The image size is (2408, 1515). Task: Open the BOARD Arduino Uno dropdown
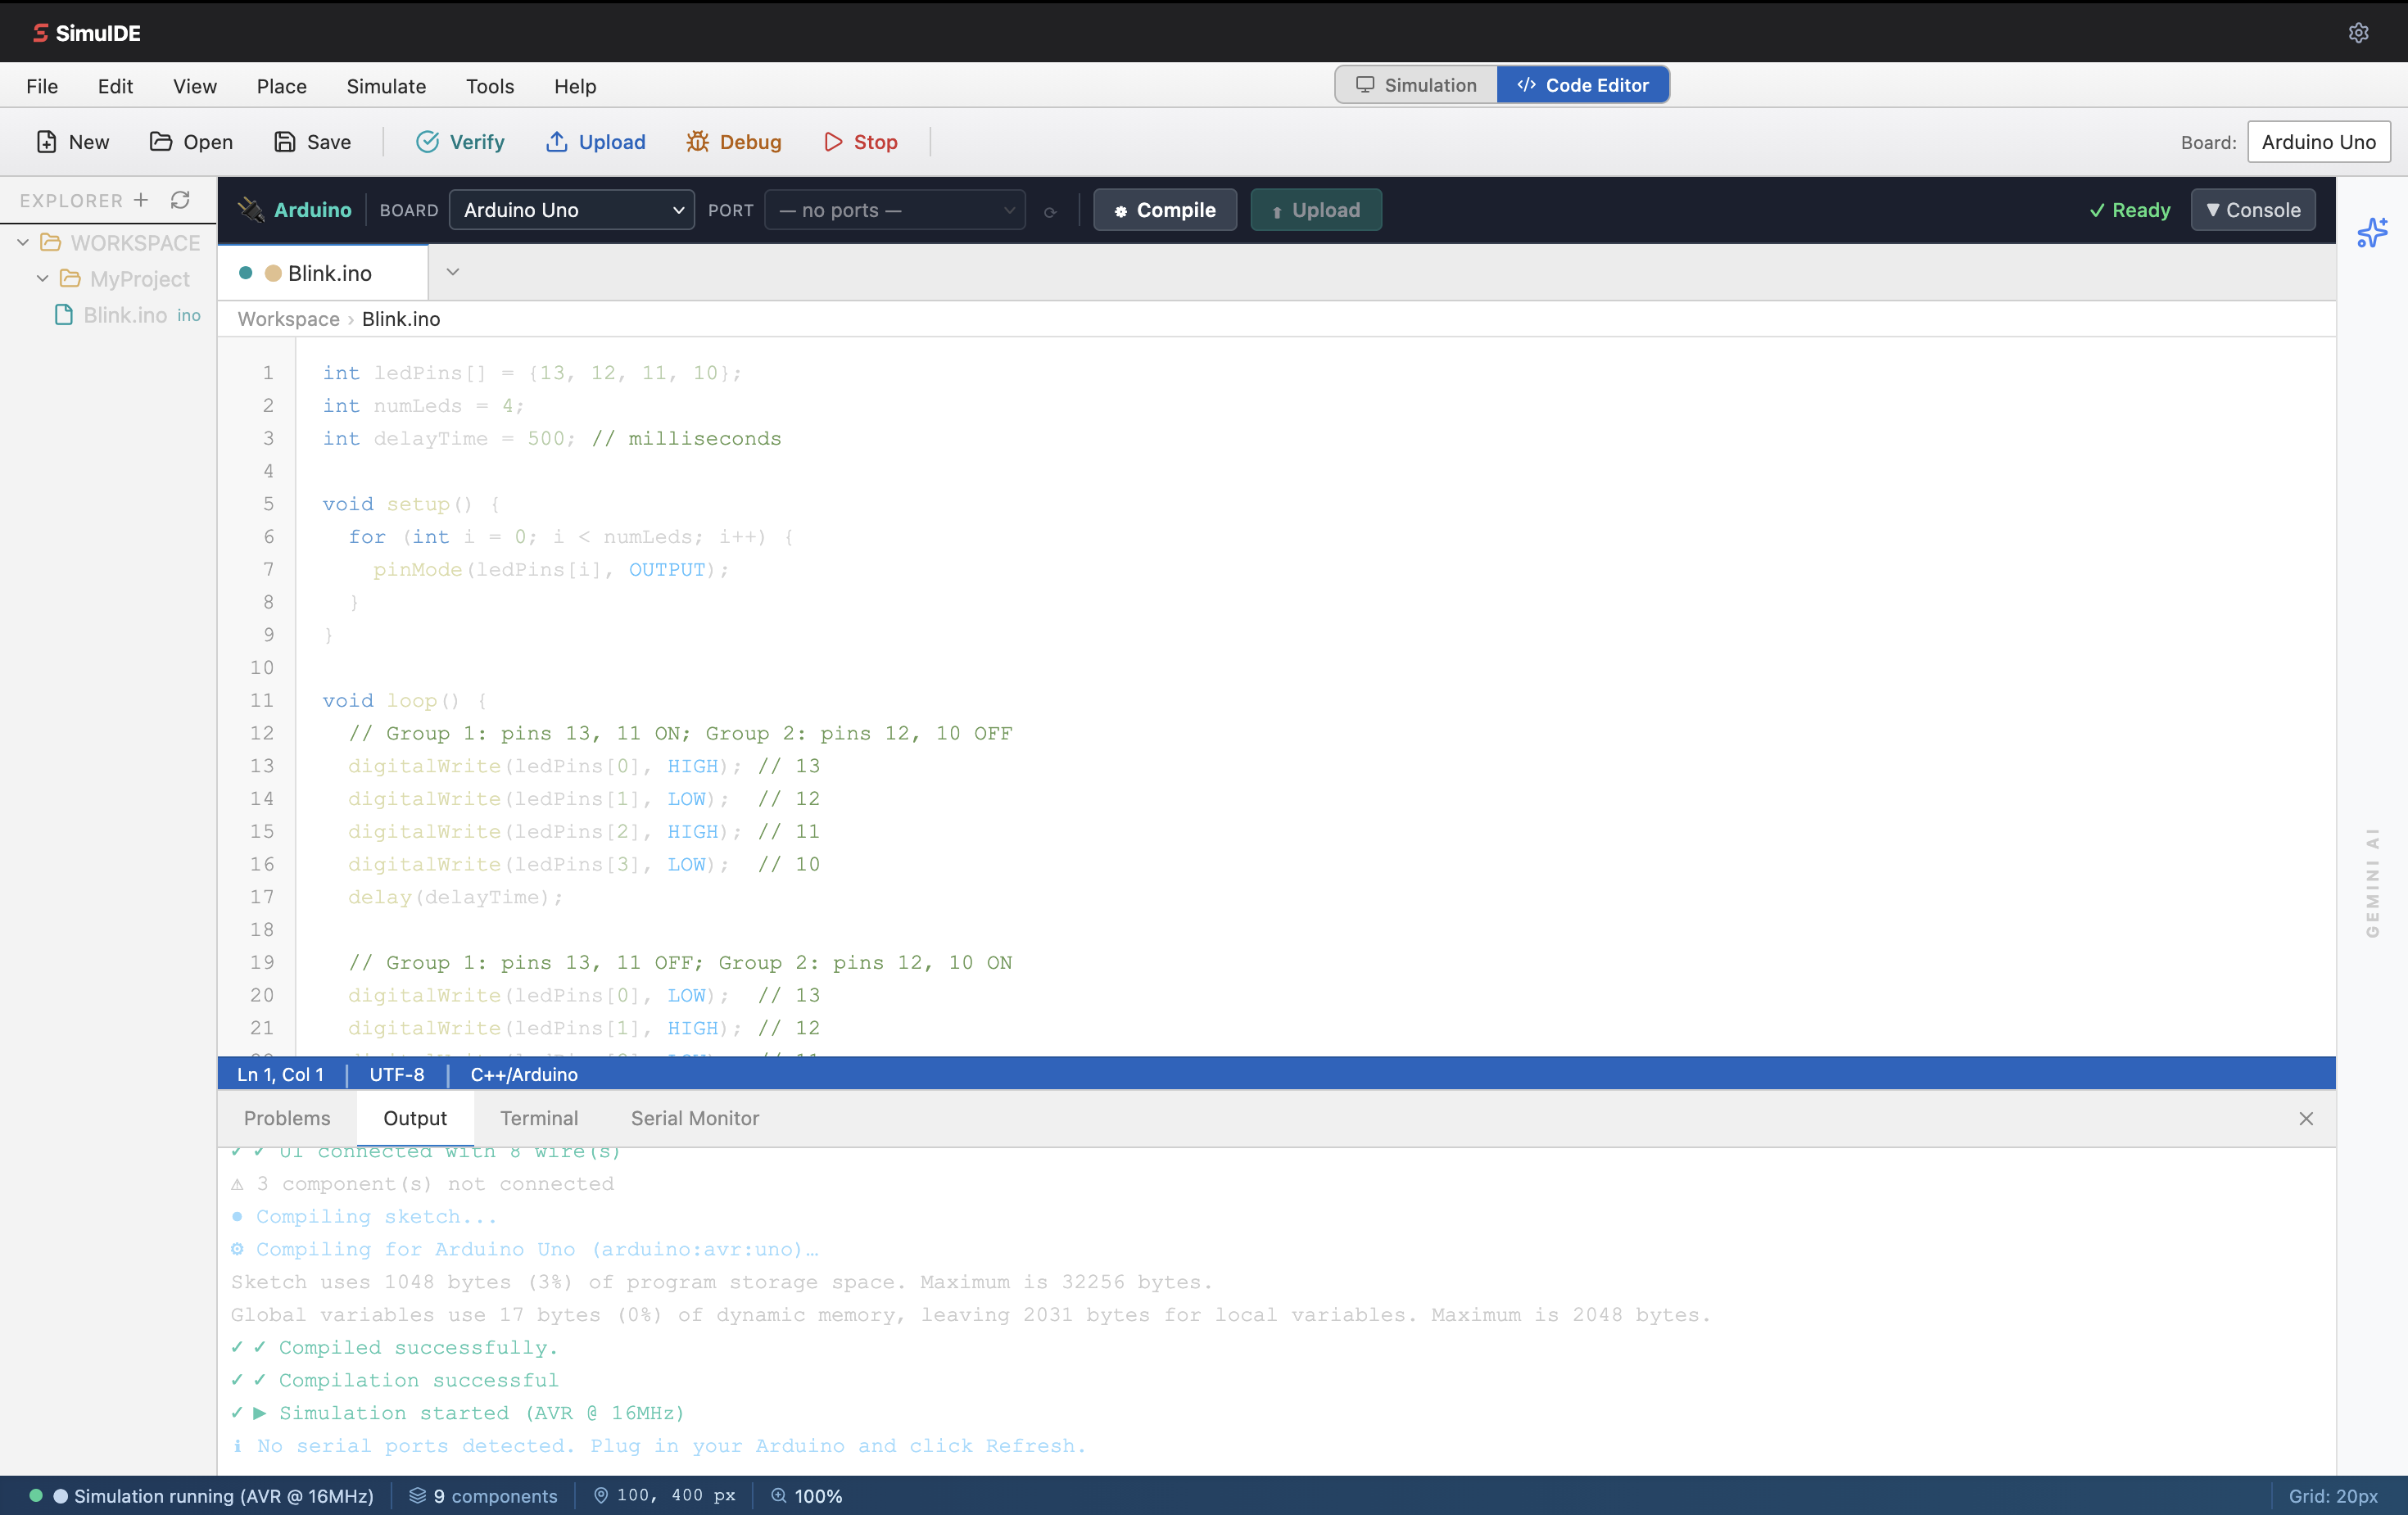[571, 210]
